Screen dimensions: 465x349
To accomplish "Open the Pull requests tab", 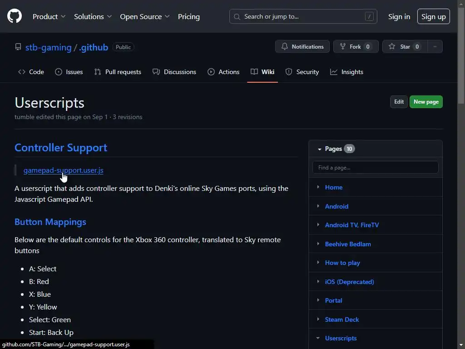I will coord(118,72).
